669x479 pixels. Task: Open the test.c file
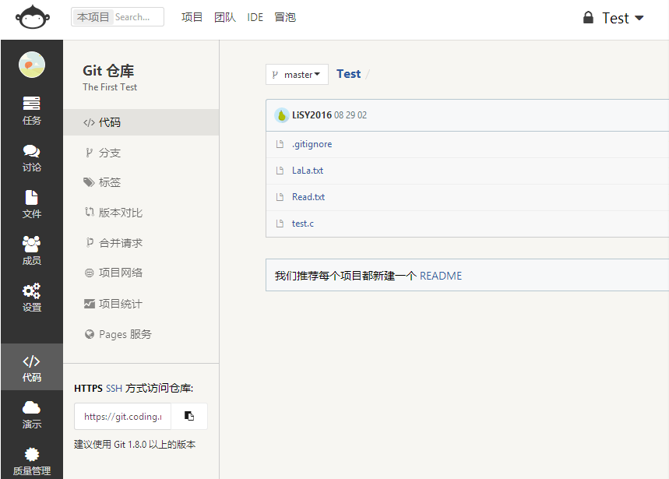point(302,224)
